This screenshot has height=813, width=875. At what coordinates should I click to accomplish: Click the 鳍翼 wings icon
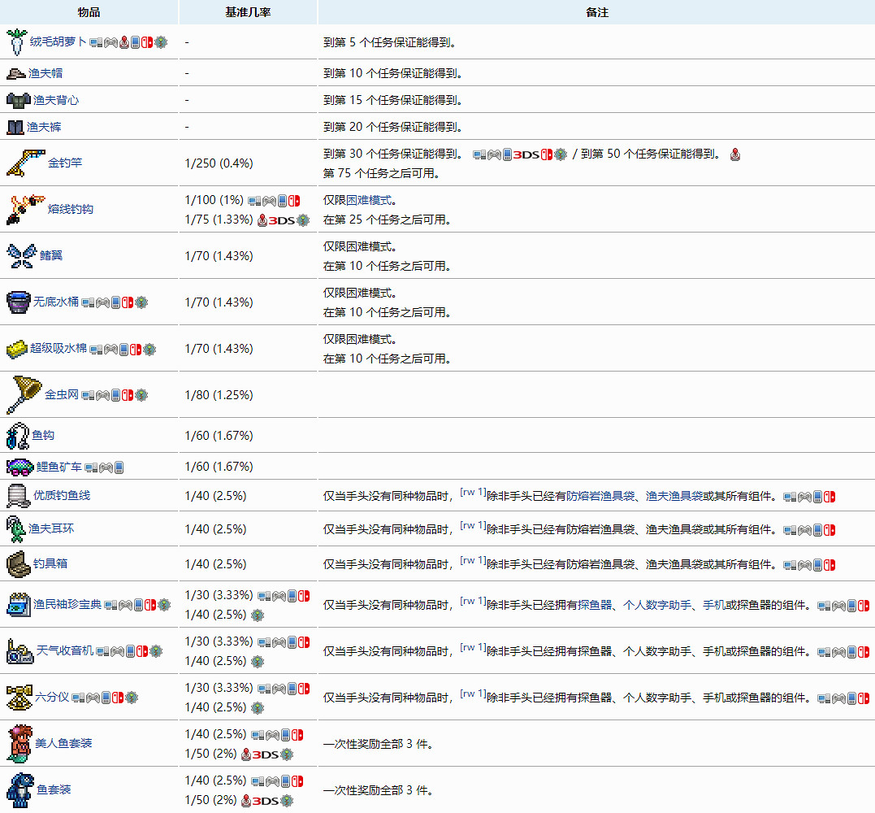click(20, 255)
